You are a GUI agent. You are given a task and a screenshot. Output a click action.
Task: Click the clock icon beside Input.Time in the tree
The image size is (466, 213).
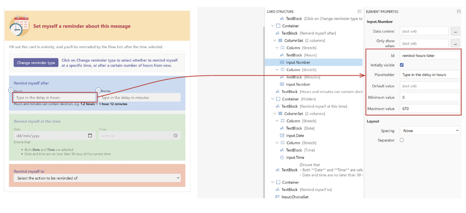[x=282, y=157]
